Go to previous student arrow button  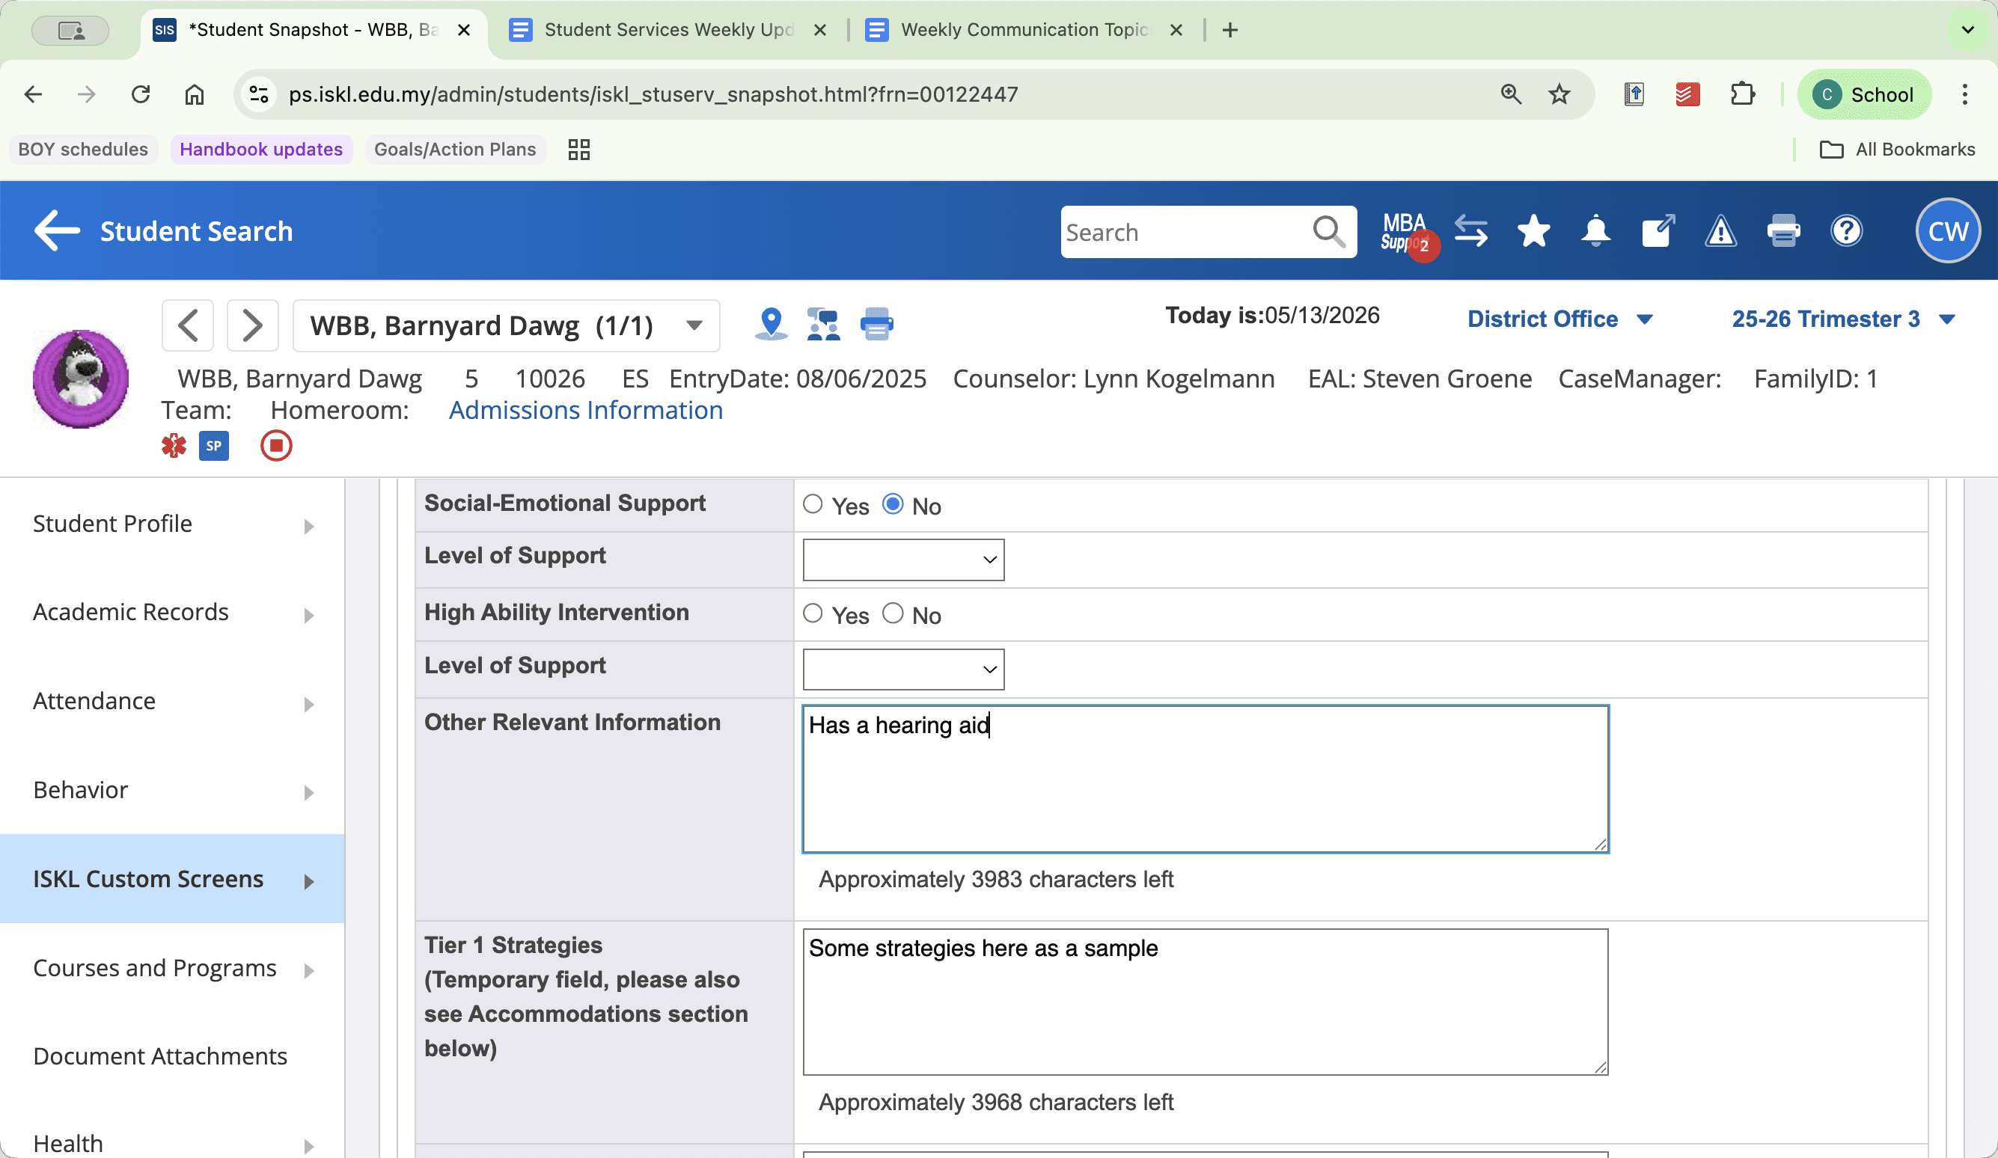(188, 325)
